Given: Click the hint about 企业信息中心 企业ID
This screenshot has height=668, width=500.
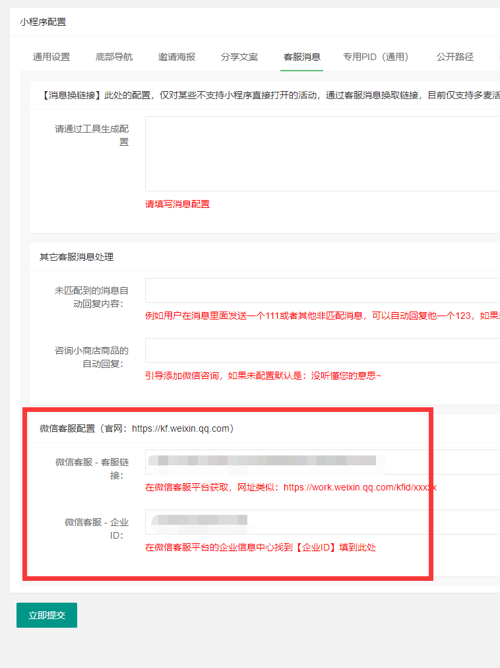Looking at the screenshot, I should 261,547.
